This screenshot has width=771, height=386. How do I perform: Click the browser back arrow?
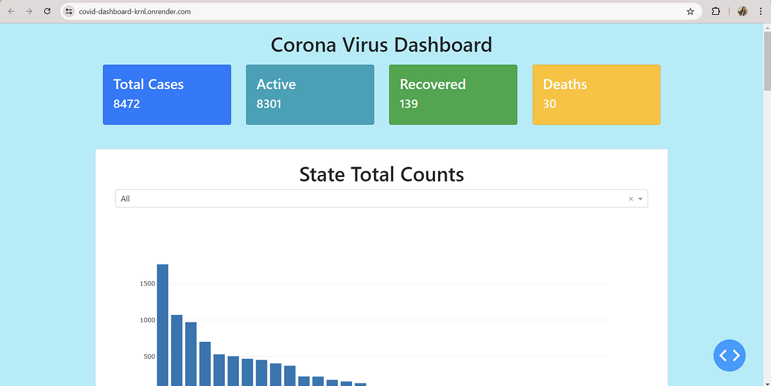click(x=11, y=11)
